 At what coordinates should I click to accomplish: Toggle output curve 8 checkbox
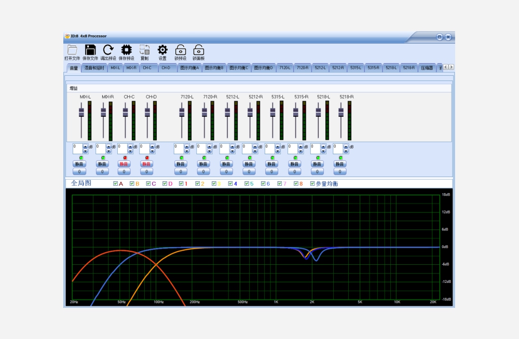click(x=296, y=183)
